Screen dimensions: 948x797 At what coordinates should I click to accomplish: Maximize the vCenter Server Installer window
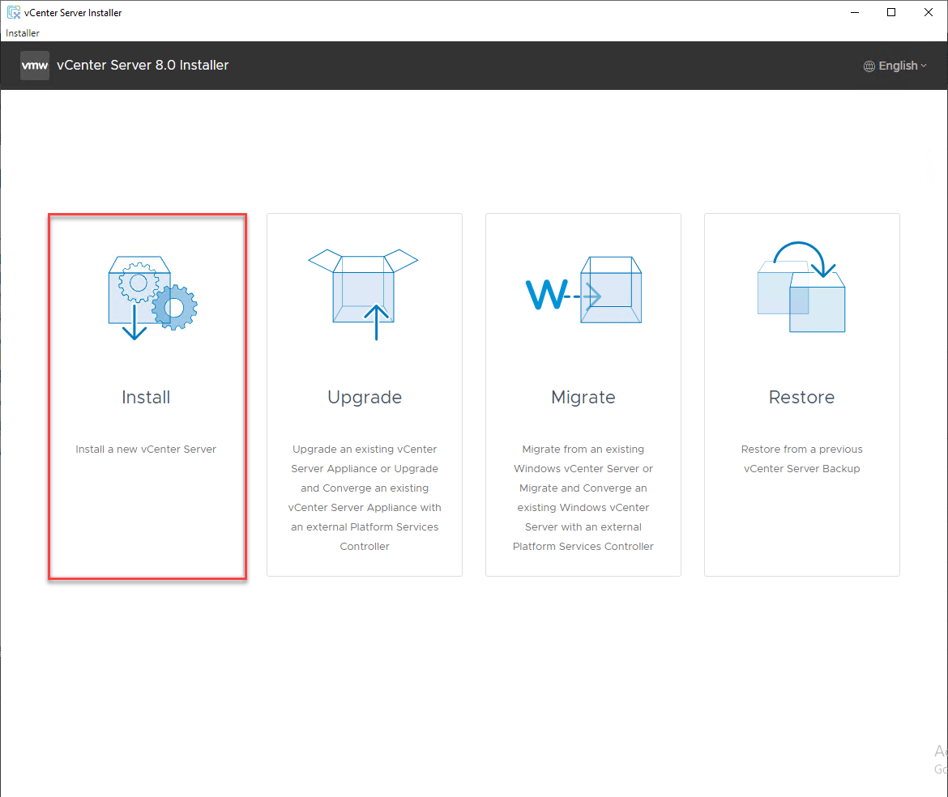[891, 12]
